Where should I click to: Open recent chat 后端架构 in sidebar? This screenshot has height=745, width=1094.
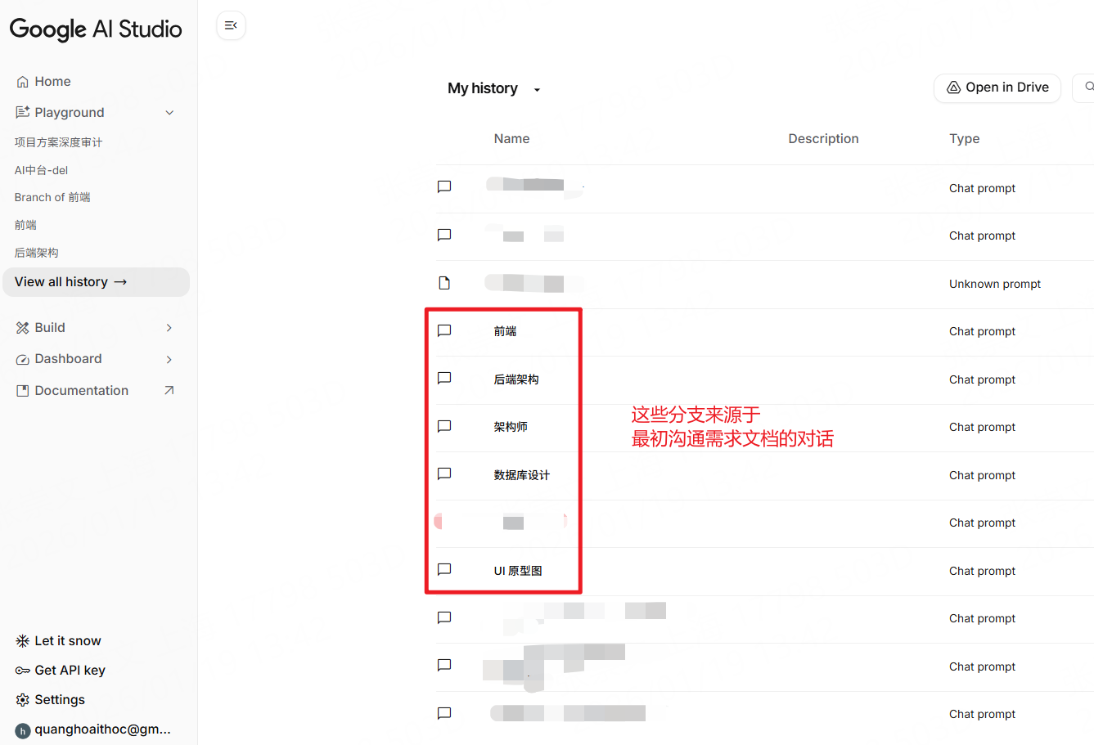pyautogui.click(x=36, y=253)
